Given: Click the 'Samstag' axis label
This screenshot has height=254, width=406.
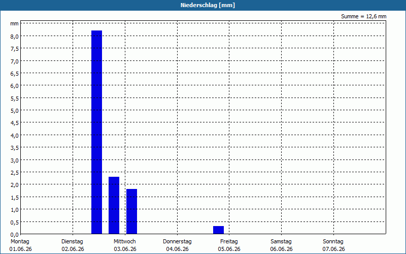Looking at the screenshot, I should click(x=281, y=241).
